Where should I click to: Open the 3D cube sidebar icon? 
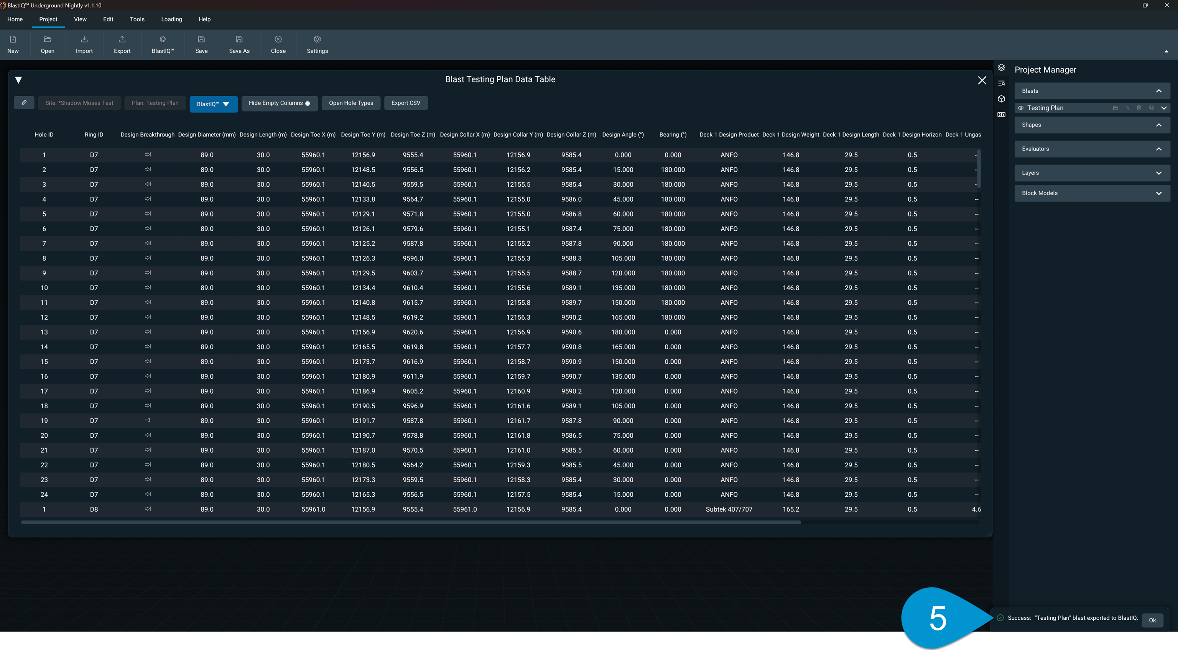pyautogui.click(x=1001, y=99)
